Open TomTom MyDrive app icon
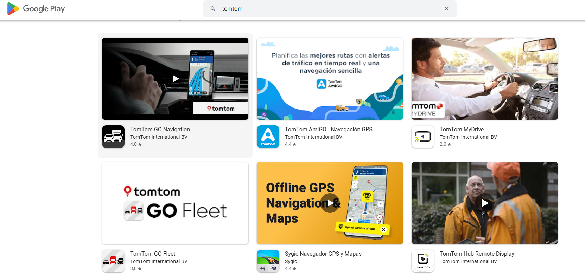 [423, 137]
